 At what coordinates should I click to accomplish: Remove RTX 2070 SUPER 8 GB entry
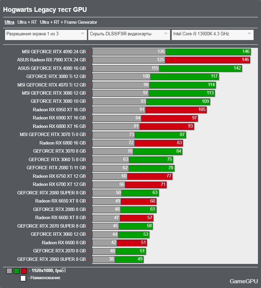point(88,226)
